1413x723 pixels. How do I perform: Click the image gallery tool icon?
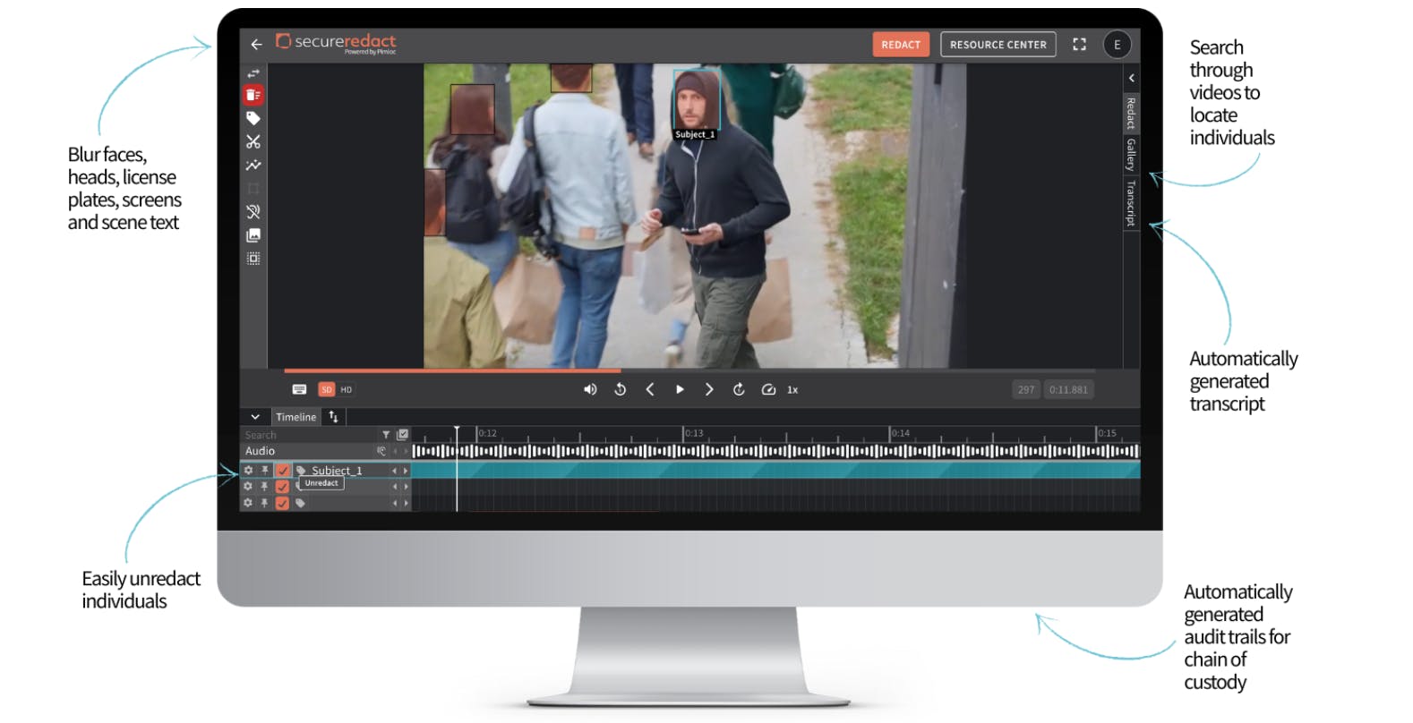click(x=253, y=235)
